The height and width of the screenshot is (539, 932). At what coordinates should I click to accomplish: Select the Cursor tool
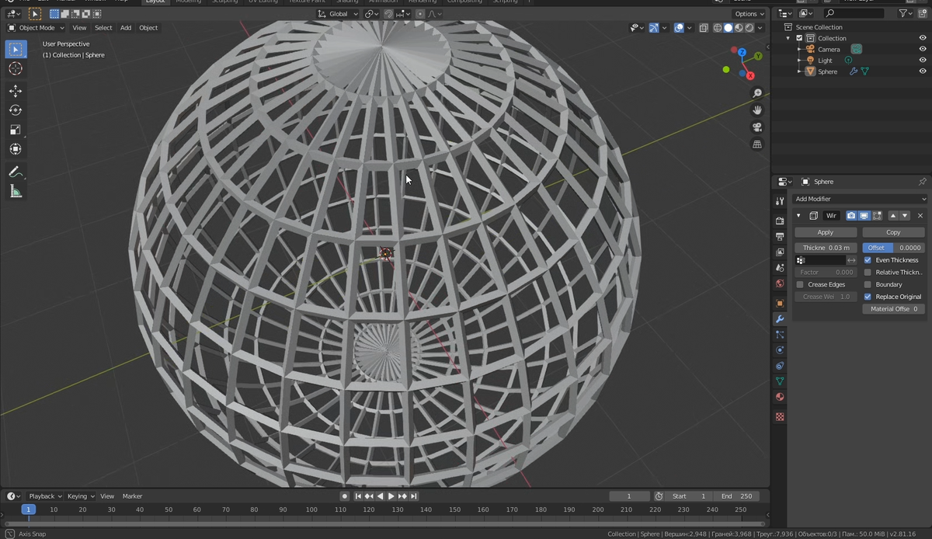click(16, 69)
